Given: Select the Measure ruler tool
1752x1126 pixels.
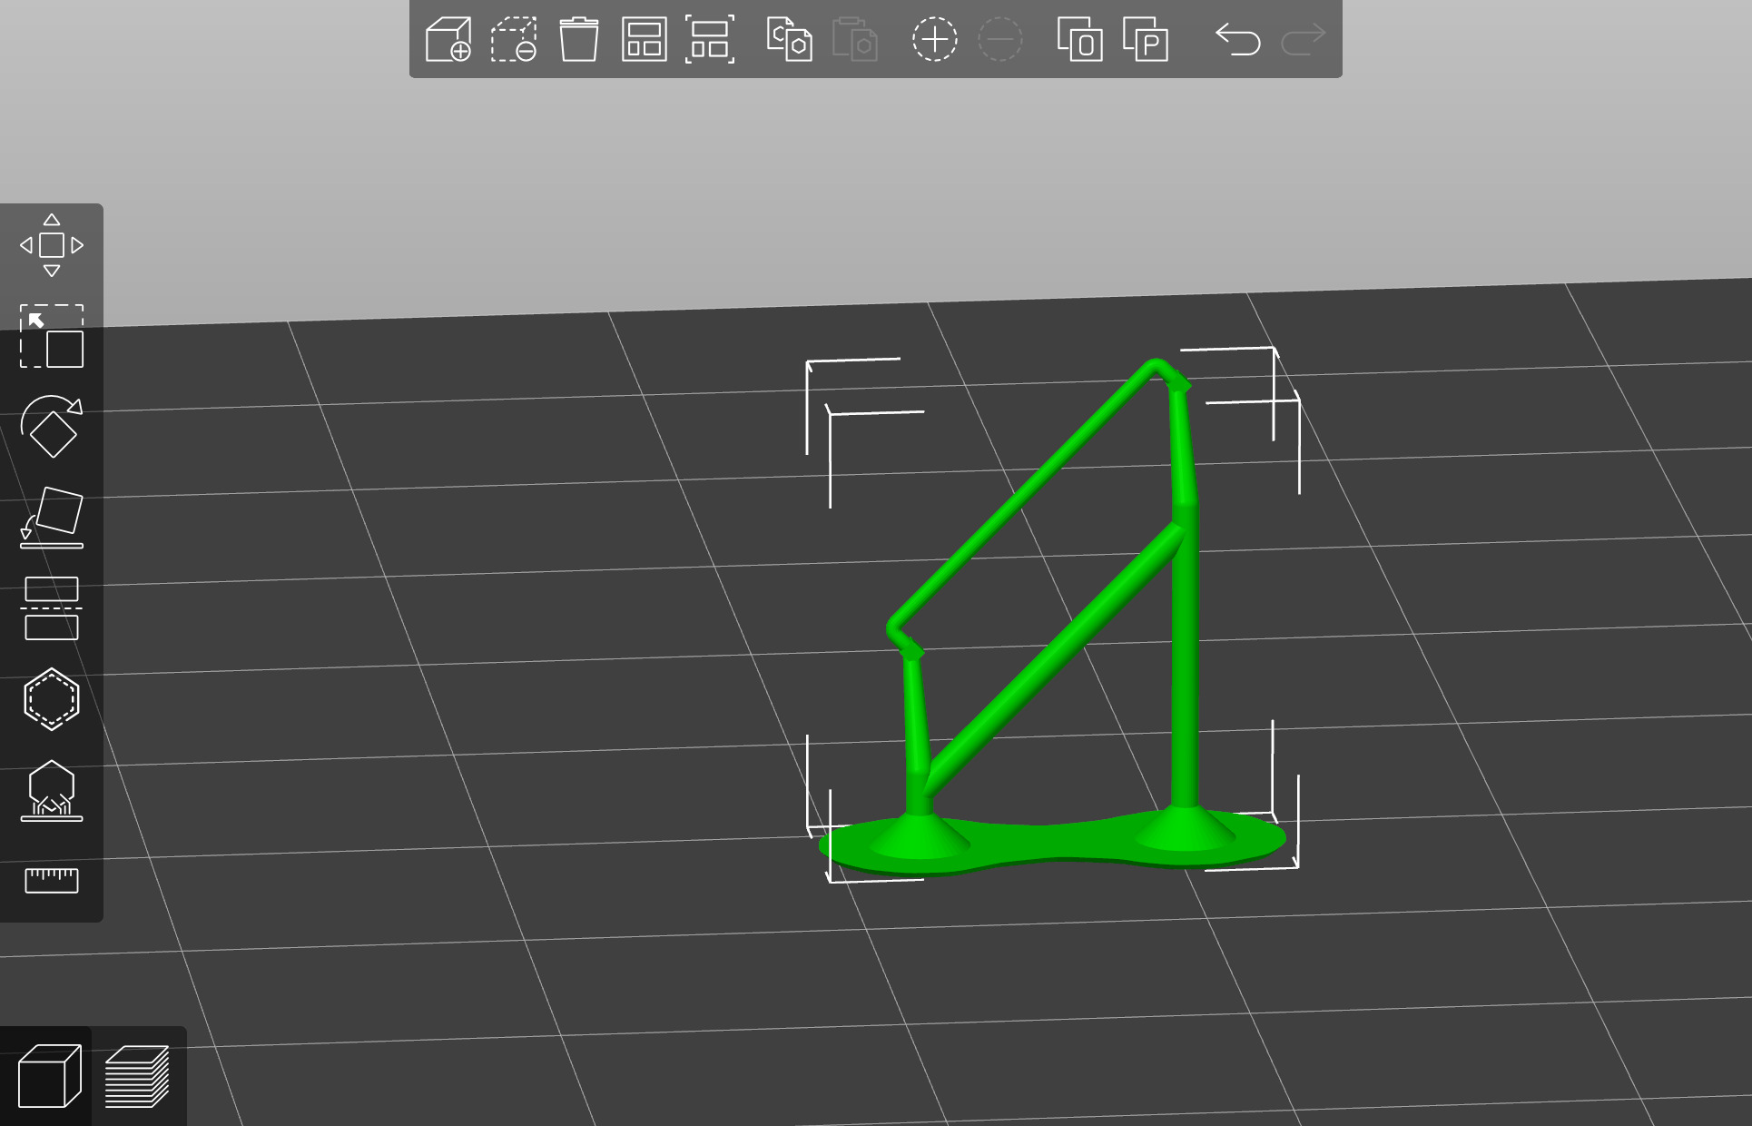Looking at the screenshot, I should tap(52, 880).
